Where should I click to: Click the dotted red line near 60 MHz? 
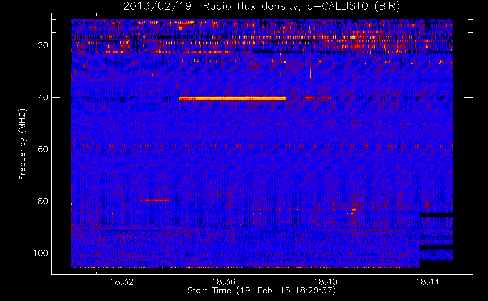tap(262, 146)
